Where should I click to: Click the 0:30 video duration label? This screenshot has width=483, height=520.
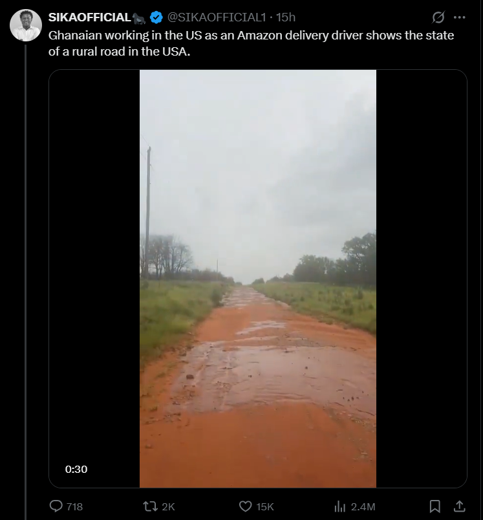pyautogui.click(x=76, y=469)
